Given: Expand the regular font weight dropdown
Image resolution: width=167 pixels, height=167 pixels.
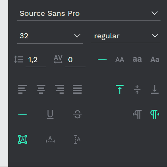Looking at the screenshot, I should click(126, 36).
